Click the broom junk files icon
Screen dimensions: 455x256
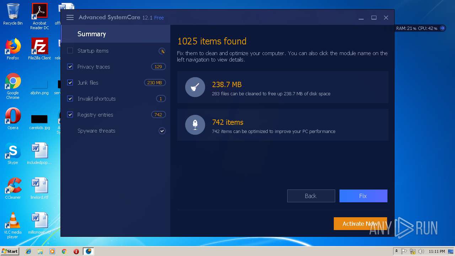point(195,87)
